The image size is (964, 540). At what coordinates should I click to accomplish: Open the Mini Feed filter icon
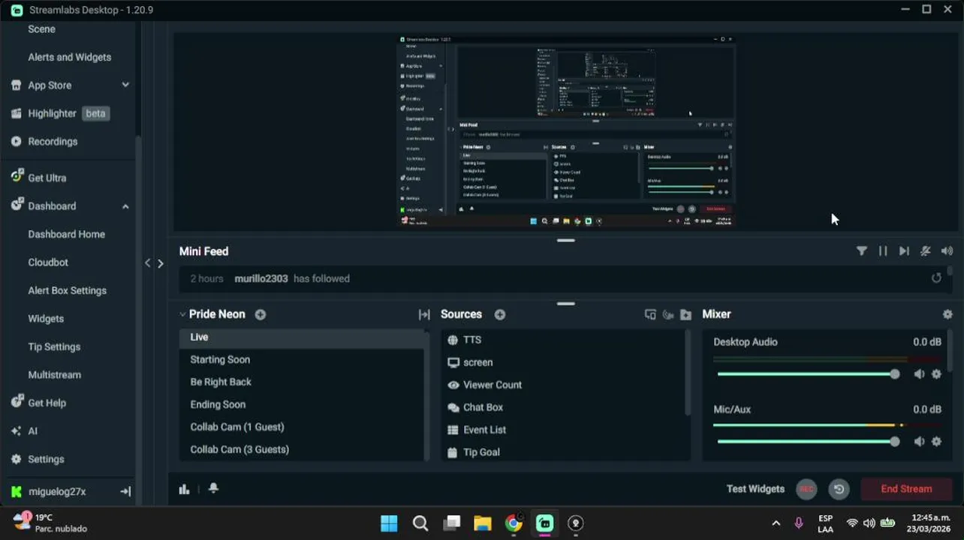pos(862,251)
